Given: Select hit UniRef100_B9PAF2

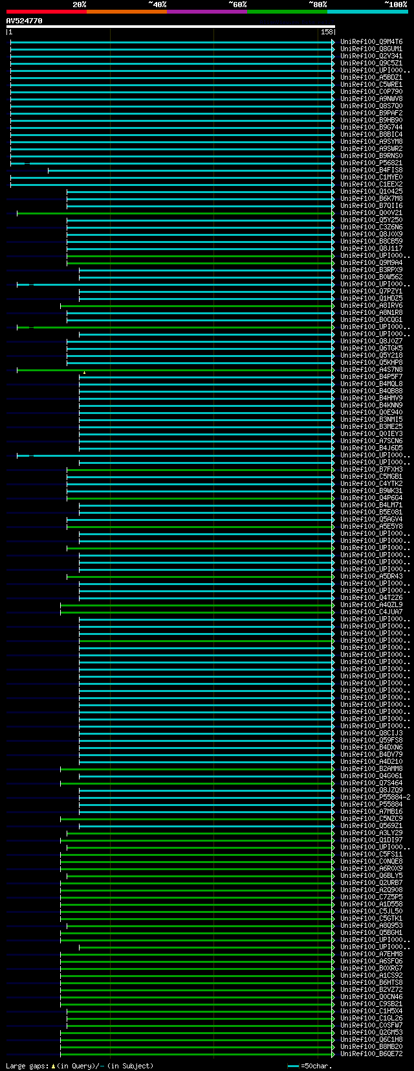Looking at the screenshot, I should coord(371,113).
